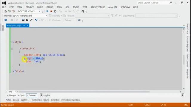Click the new document icon in HTML toolbar
The image size is (191, 107).
tap(5, 11)
